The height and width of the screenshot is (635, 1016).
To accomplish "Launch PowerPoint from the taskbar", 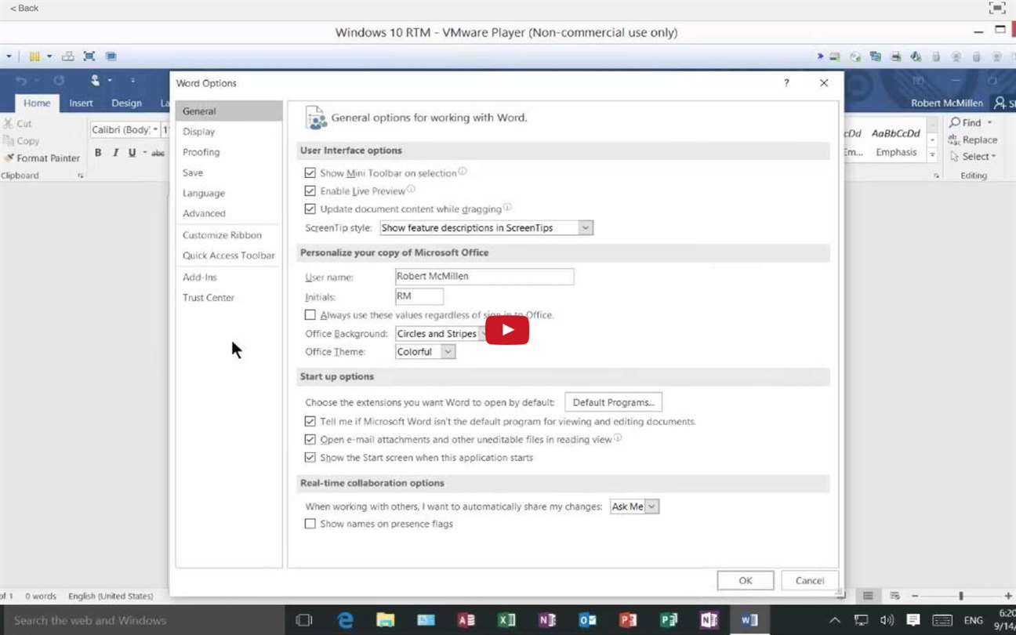I will pos(628,620).
